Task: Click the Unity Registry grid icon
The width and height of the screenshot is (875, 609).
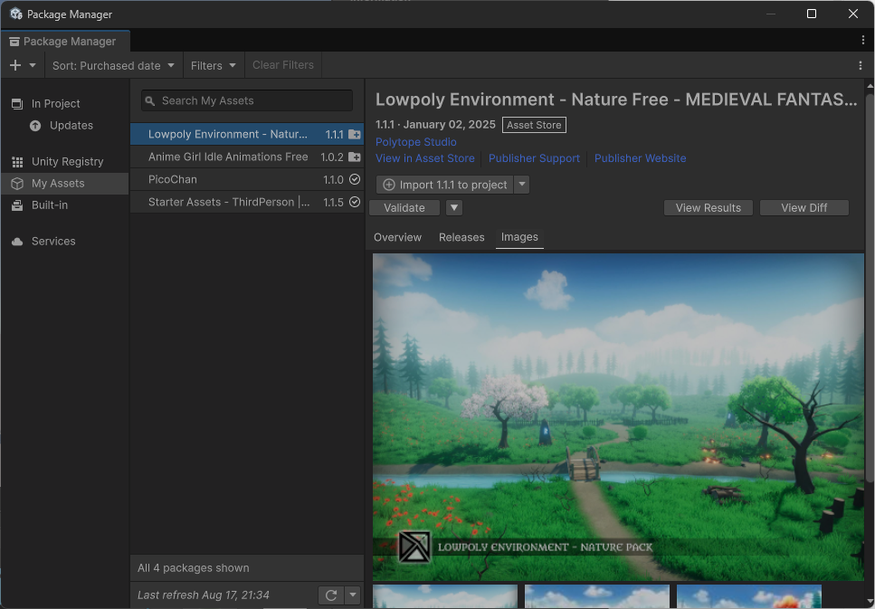Action: point(17,162)
